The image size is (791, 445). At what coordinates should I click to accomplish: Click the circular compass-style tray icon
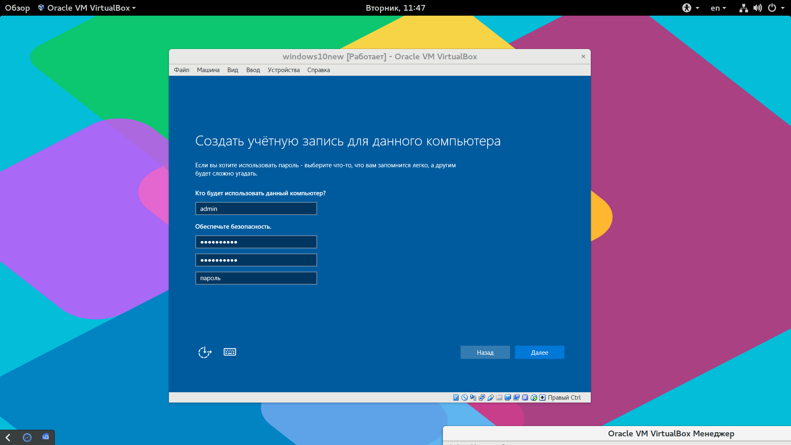point(27,438)
